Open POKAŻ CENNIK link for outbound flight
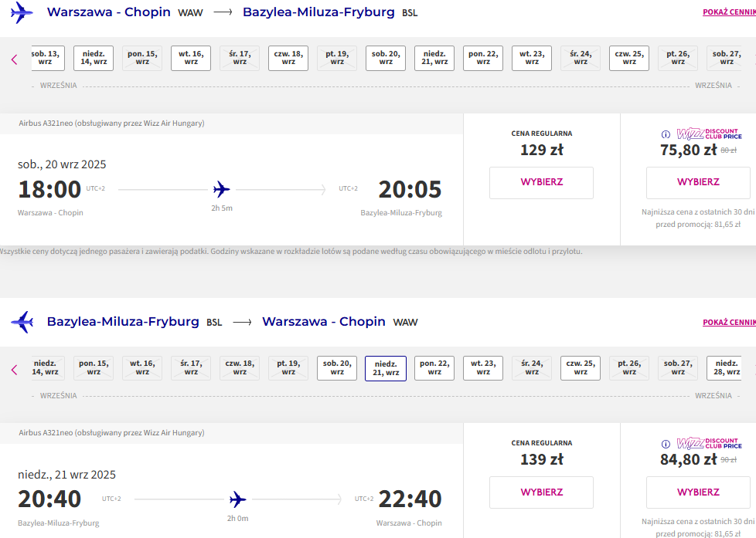The height and width of the screenshot is (538, 756). coord(729,12)
